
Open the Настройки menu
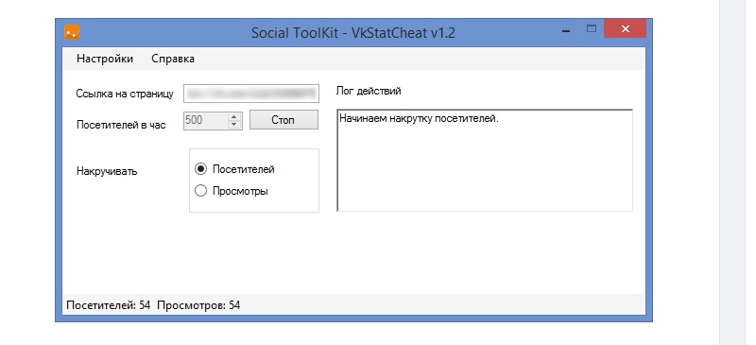tap(105, 59)
